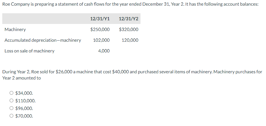Screen dimensions: 266x126
Task: Choose the $96,000 radio option
Action: pos(11,108)
